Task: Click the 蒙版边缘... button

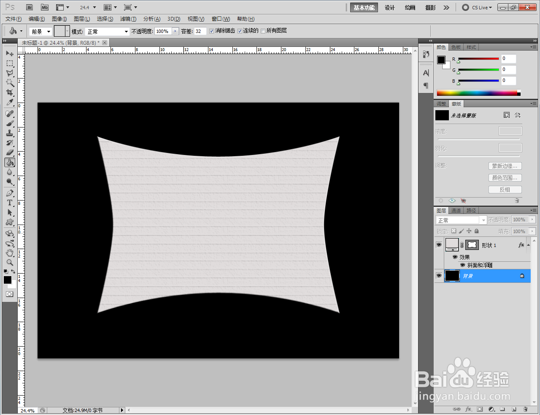Action: 505,166
